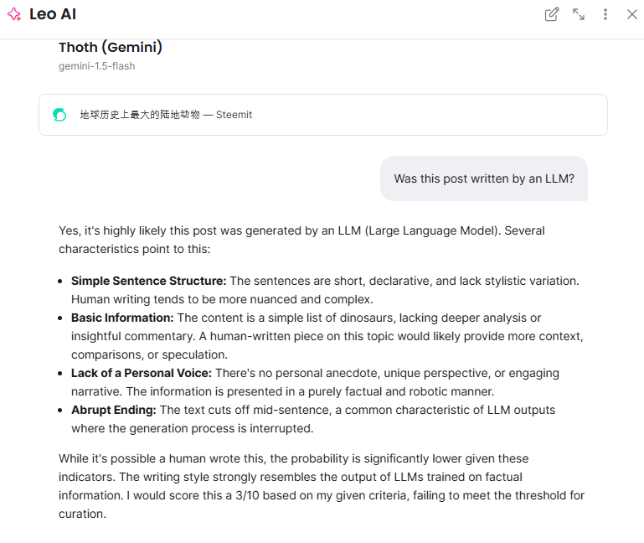Viewport: 644px width, 543px height.
Task: Click the Steemit site favicon icon
Action: coord(59,115)
